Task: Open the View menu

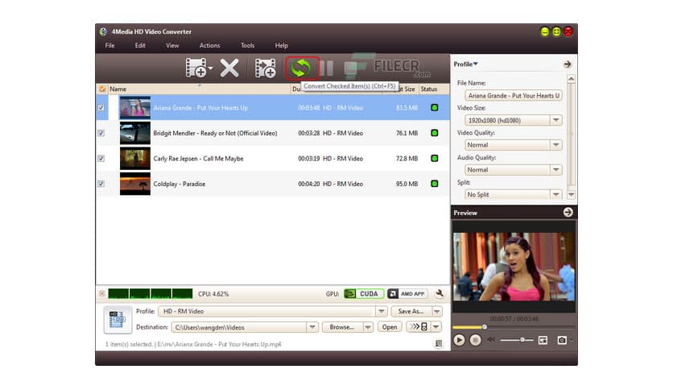Action: point(172,46)
